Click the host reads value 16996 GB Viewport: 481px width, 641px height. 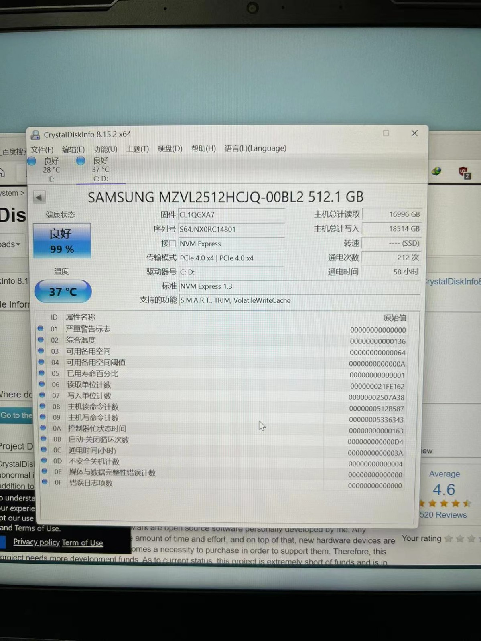[x=392, y=214]
